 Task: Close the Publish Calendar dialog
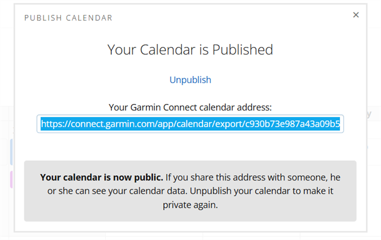pos(356,15)
